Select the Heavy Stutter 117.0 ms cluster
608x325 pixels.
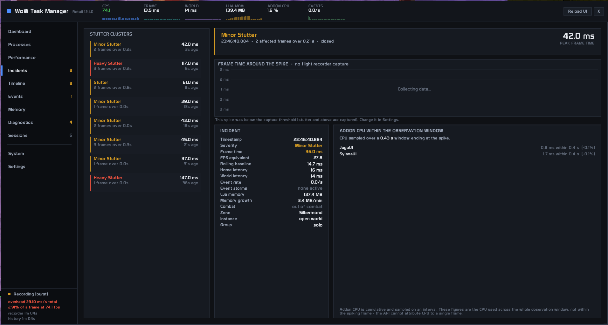(145, 66)
